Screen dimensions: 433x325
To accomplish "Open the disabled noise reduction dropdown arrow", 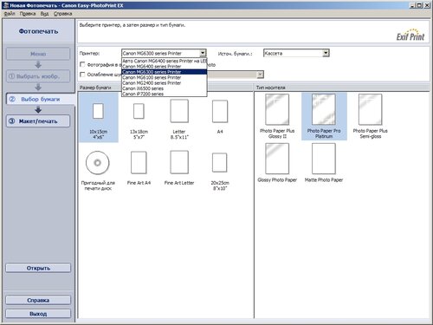I will tap(260, 75).
